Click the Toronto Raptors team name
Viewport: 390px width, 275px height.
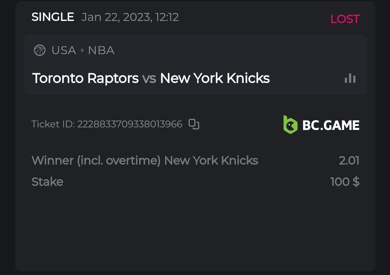tap(86, 78)
